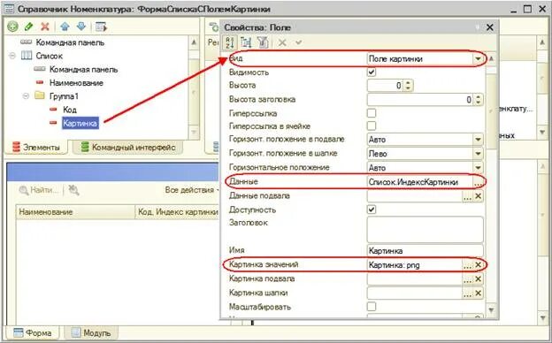Show properties by categories
The image size is (552, 343).
point(246,42)
